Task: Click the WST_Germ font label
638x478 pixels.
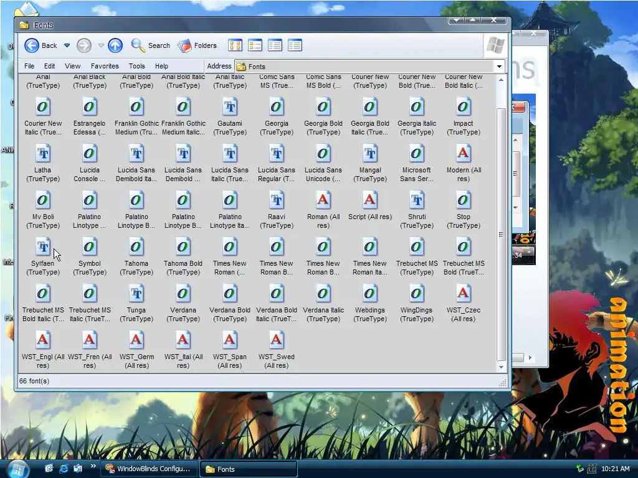Action: click(x=136, y=361)
